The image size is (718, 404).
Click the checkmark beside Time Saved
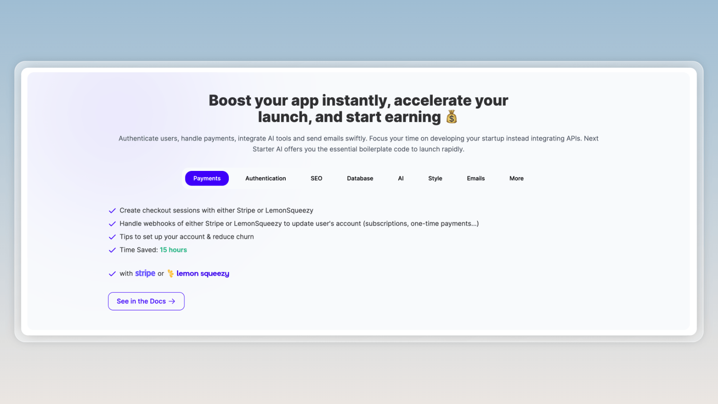112,250
